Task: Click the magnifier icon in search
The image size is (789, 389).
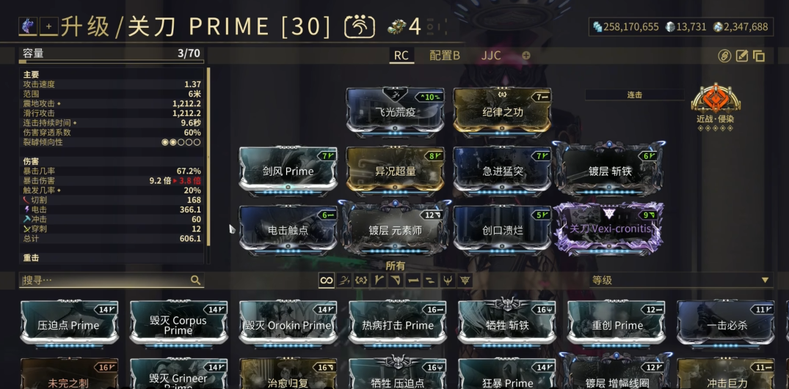Action: (196, 280)
